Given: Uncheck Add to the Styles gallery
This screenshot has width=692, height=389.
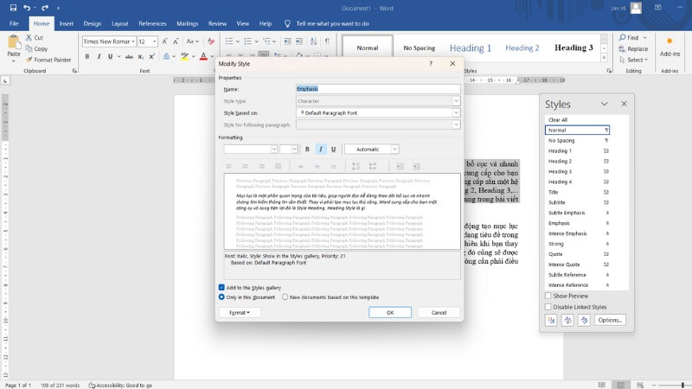Looking at the screenshot, I should pyautogui.click(x=222, y=288).
